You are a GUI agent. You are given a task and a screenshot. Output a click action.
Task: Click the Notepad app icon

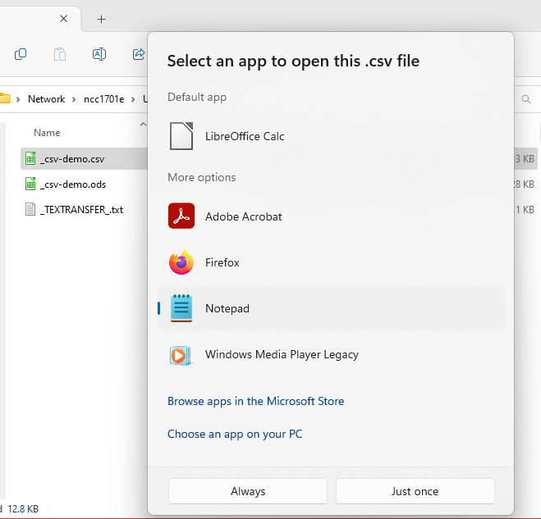[x=181, y=308]
